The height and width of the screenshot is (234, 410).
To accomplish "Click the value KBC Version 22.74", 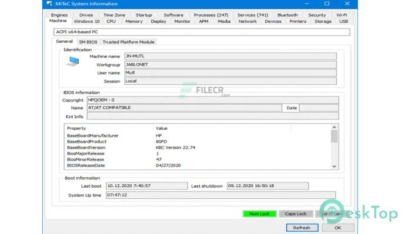I will point(176,147).
